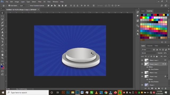Open the Auto-Select Layer dropdown
The height and width of the screenshot is (95, 170).
pyautogui.click(x=23, y=6)
